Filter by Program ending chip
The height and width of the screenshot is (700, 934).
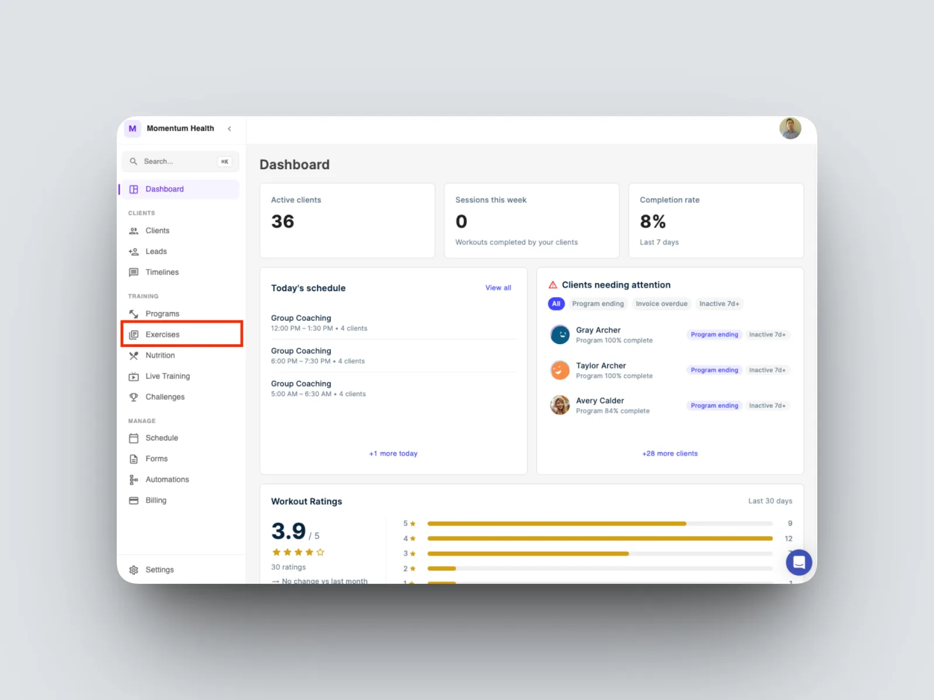[x=598, y=304]
